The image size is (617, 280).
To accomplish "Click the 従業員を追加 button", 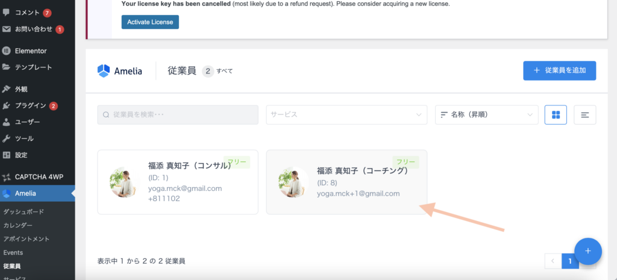I will click(x=559, y=70).
